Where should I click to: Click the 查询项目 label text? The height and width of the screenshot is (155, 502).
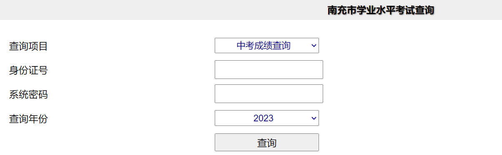tap(28, 46)
